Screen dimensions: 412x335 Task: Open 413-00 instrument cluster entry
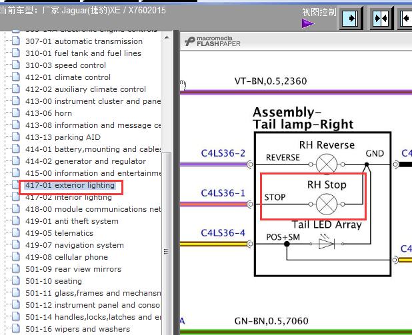click(93, 101)
